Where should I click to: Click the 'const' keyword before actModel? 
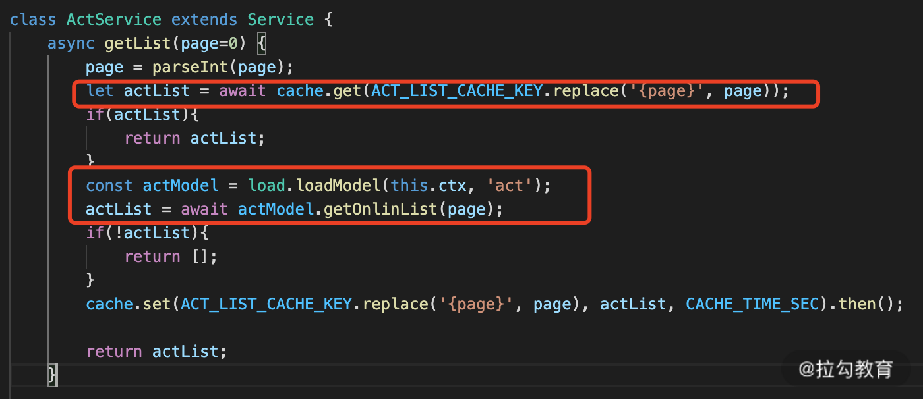[110, 186]
